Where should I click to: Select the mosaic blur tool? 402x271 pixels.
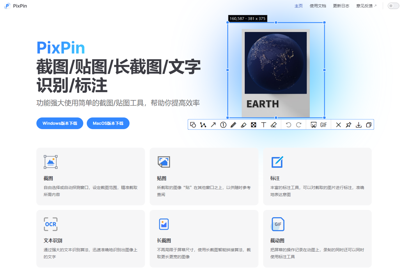[254, 125]
